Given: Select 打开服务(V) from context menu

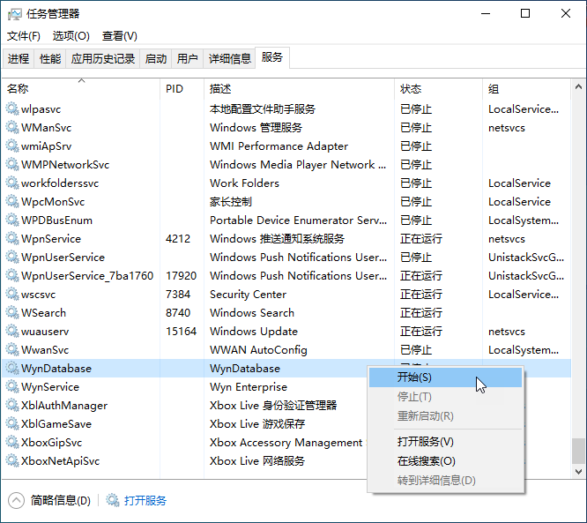Looking at the screenshot, I should pyautogui.click(x=425, y=442).
